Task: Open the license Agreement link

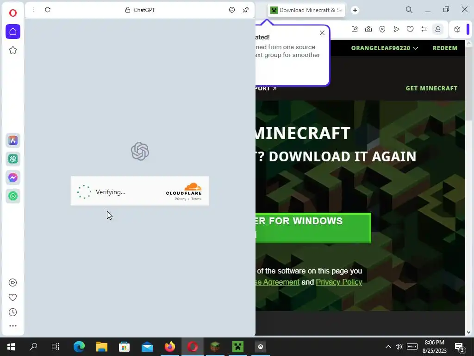Action: [x=278, y=282]
